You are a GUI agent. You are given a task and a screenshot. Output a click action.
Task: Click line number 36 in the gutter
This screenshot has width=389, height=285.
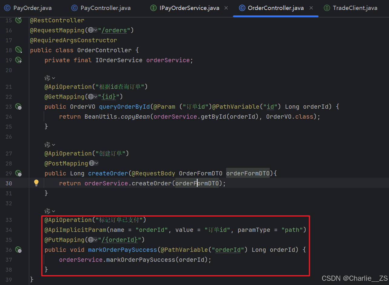click(9, 250)
